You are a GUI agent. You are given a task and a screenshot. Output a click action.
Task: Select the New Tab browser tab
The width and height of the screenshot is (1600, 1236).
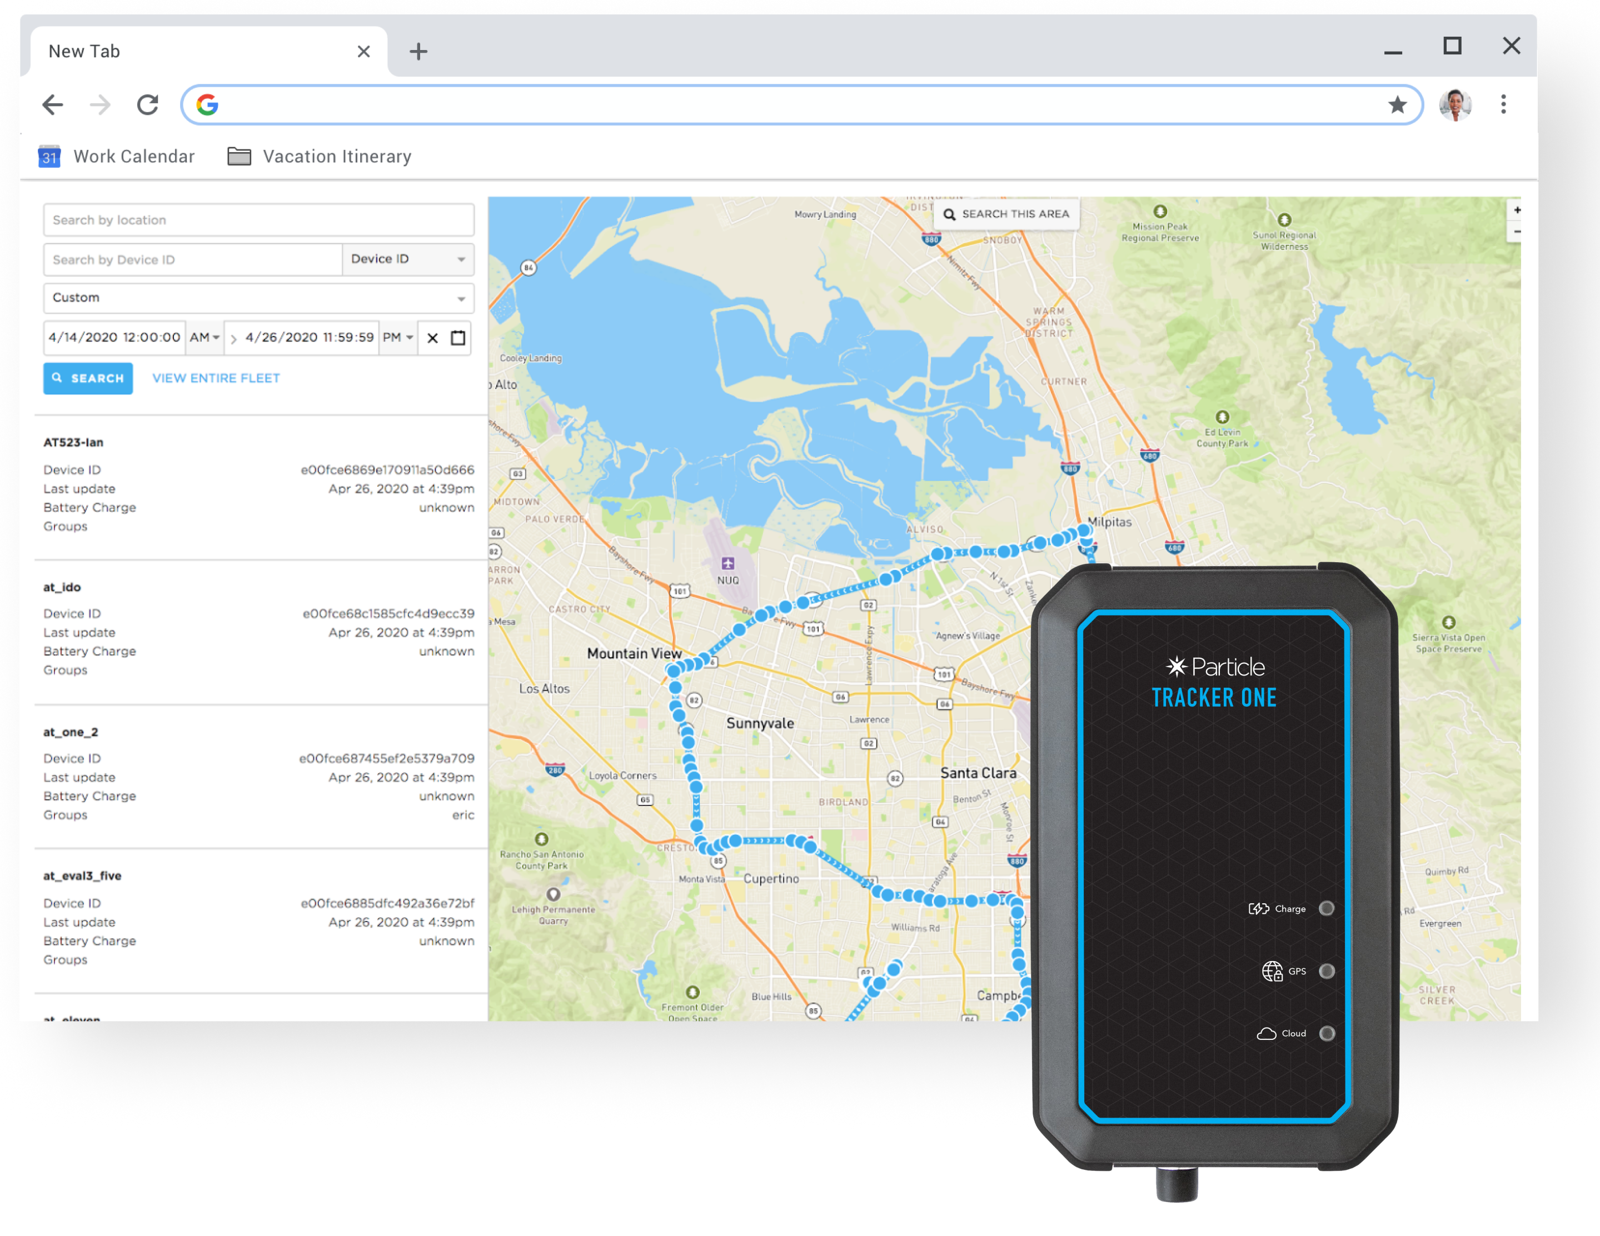(x=209, y=51)
